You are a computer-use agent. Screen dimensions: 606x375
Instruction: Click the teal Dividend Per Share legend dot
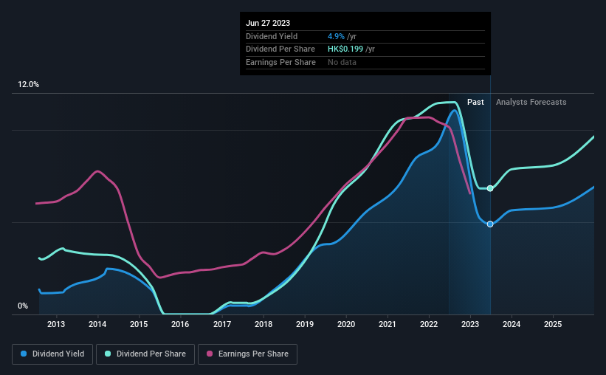click(108, 354)
